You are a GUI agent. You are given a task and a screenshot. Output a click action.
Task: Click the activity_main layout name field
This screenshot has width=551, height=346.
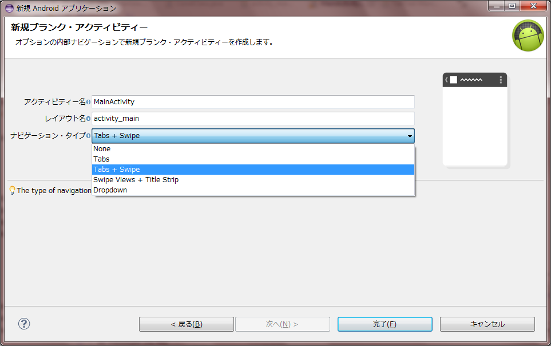click(253, 118)
